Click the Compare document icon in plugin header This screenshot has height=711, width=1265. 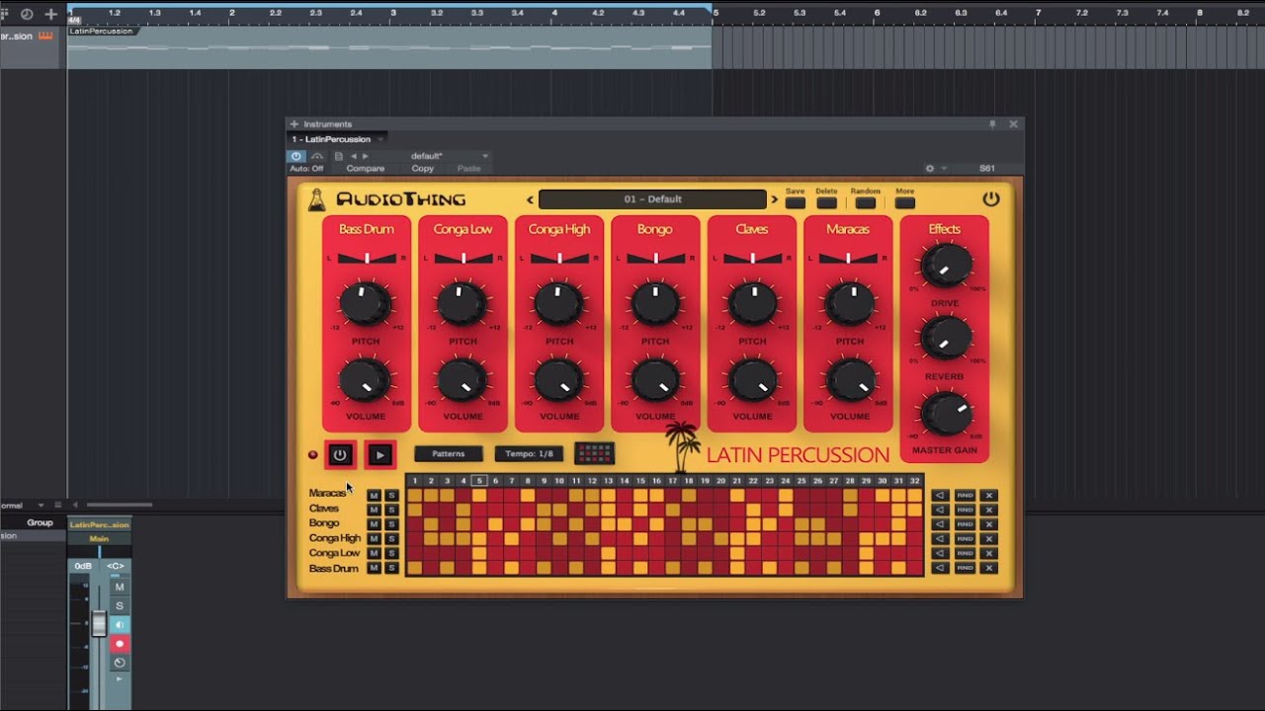click(339, 155)
